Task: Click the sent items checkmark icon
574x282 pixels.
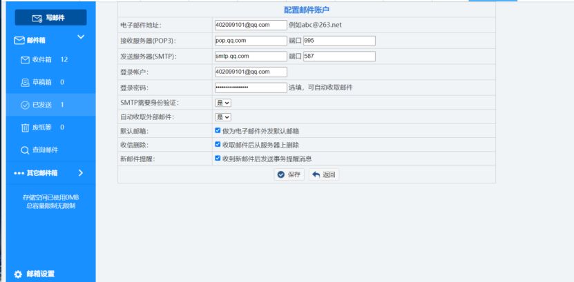Action: (25, 105)
